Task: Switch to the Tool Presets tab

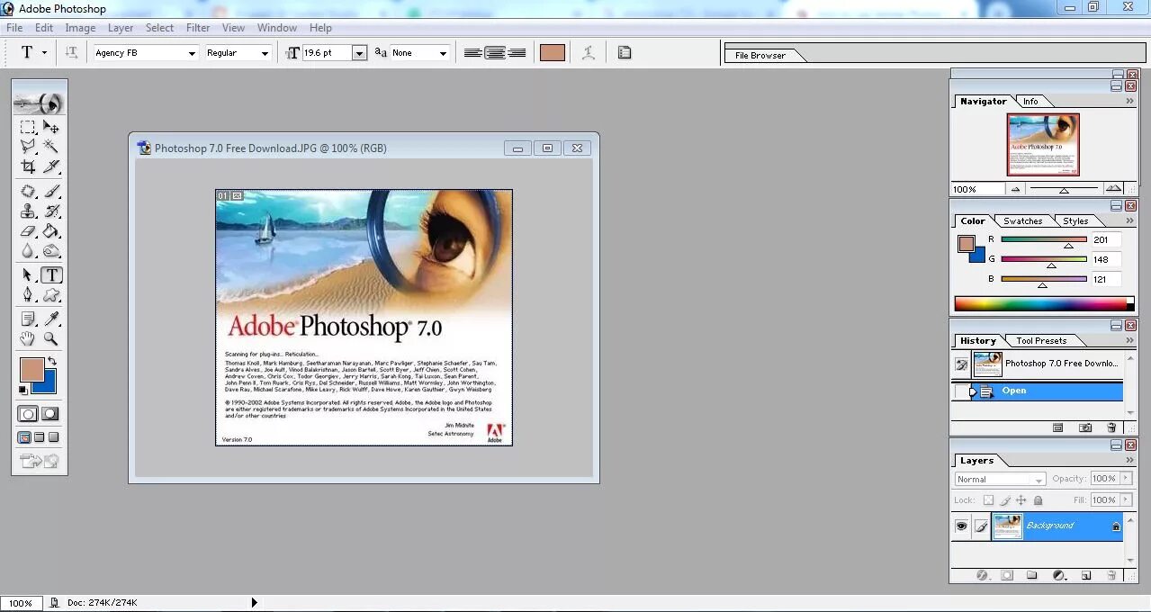Action: pyautogui.click(x=1041, y=340)
